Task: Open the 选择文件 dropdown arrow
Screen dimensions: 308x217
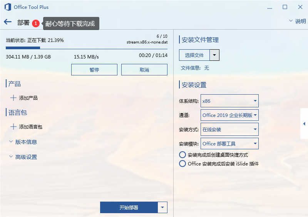Action: point(214,55)
